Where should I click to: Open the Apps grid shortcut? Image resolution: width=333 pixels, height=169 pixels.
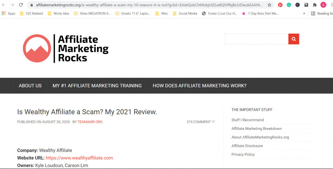click(x=9, y=14)
